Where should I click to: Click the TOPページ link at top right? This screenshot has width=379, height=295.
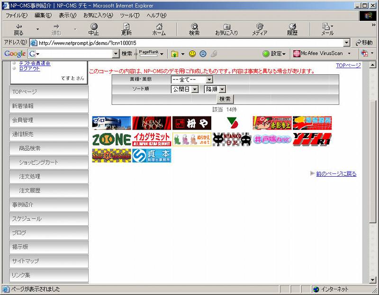pos(348,65)
